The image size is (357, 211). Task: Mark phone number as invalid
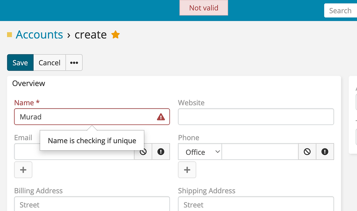[x=325, y=152]
